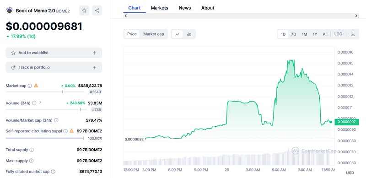Viewport: 366px width, 178px height.
Task: Expand the Volume (24h) chevron arrow
Action: 40,102
